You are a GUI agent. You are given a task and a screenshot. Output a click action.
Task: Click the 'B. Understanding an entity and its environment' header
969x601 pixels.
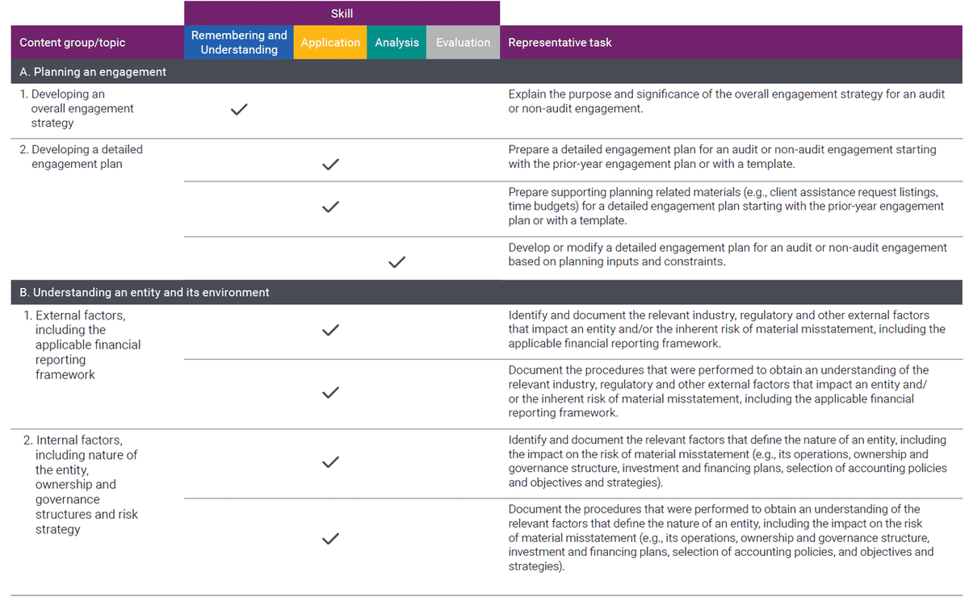pyautogui.click(x=145, y=292)
